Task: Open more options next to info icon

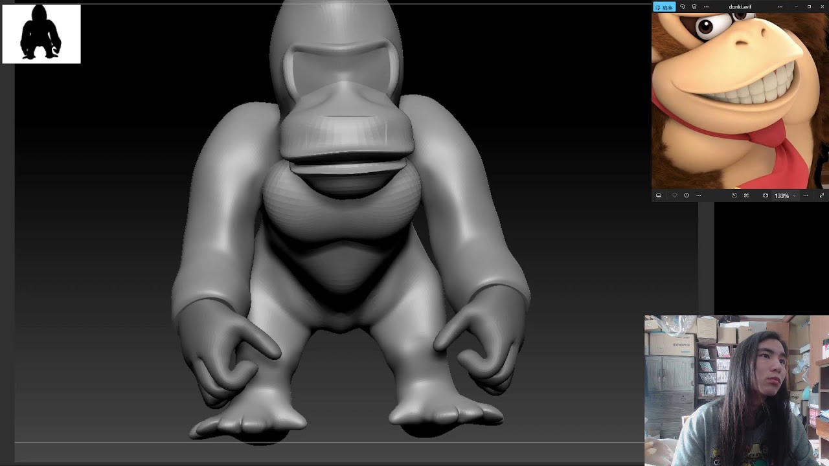Action: [x=698, y=195]
